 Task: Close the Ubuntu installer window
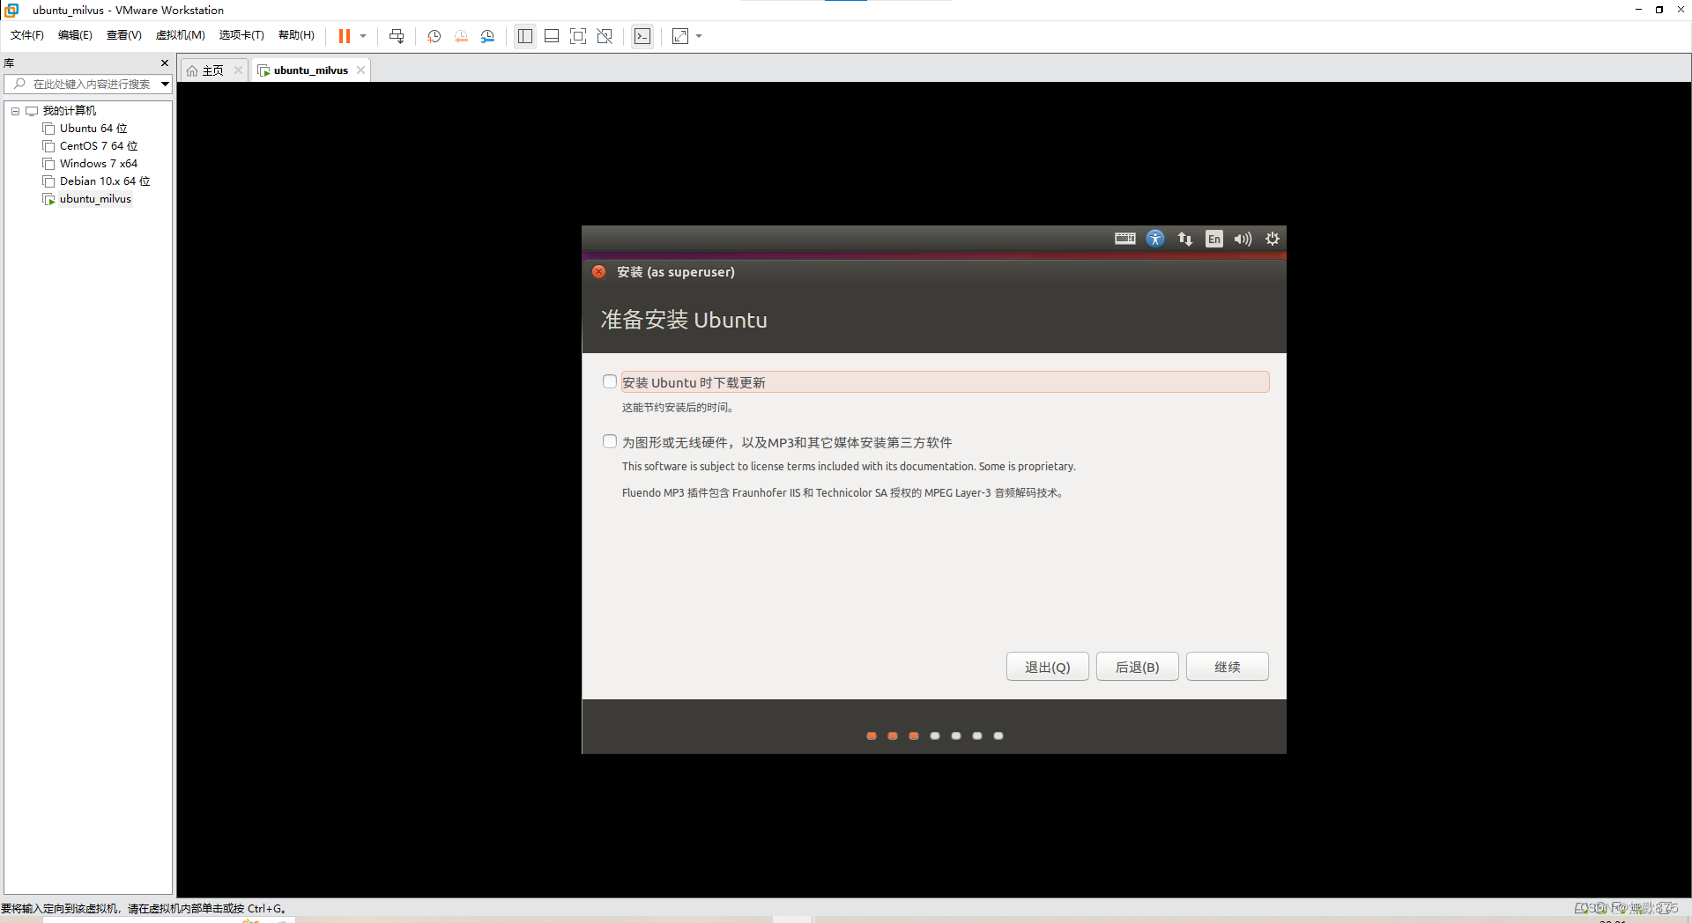point(599,272)
